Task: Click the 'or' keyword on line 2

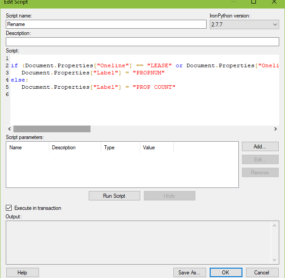Action: point(179,65)
